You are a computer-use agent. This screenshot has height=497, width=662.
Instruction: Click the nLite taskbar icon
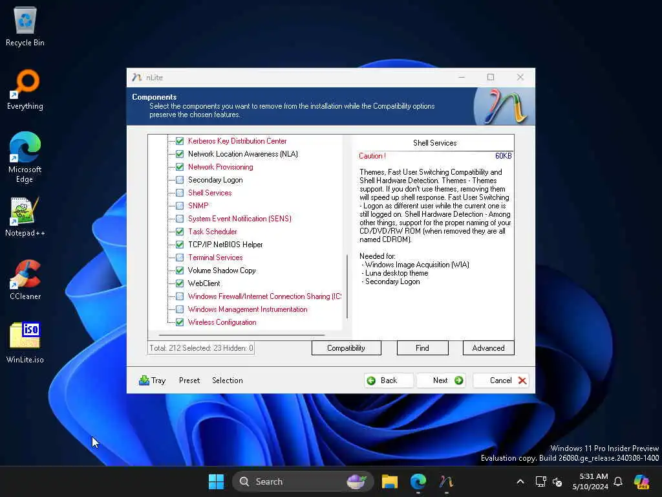[x=446, y=481]
